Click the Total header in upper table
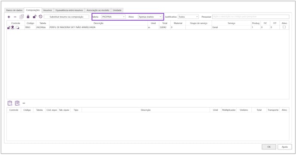The height and width of the screenshot is (155, 296). (165, 23)
